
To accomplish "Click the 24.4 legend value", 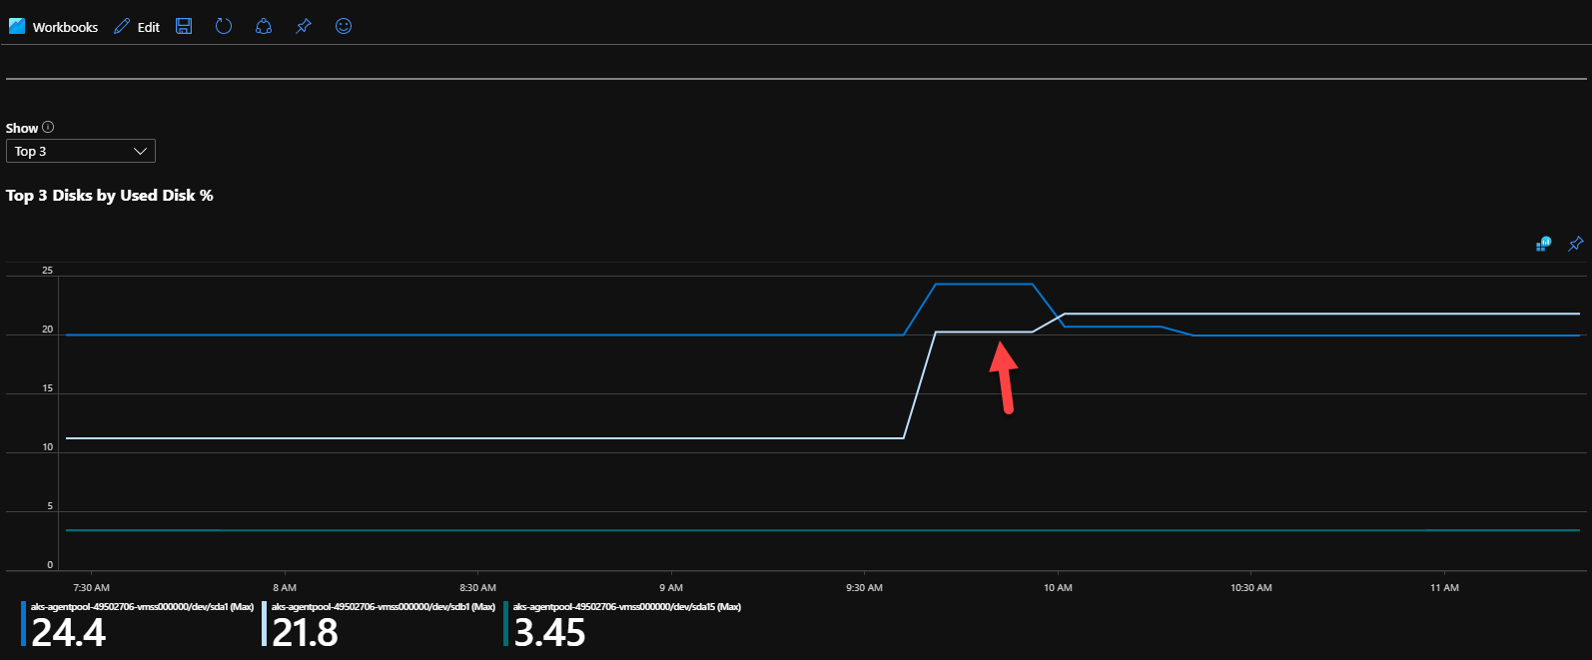I will point(68,632).
